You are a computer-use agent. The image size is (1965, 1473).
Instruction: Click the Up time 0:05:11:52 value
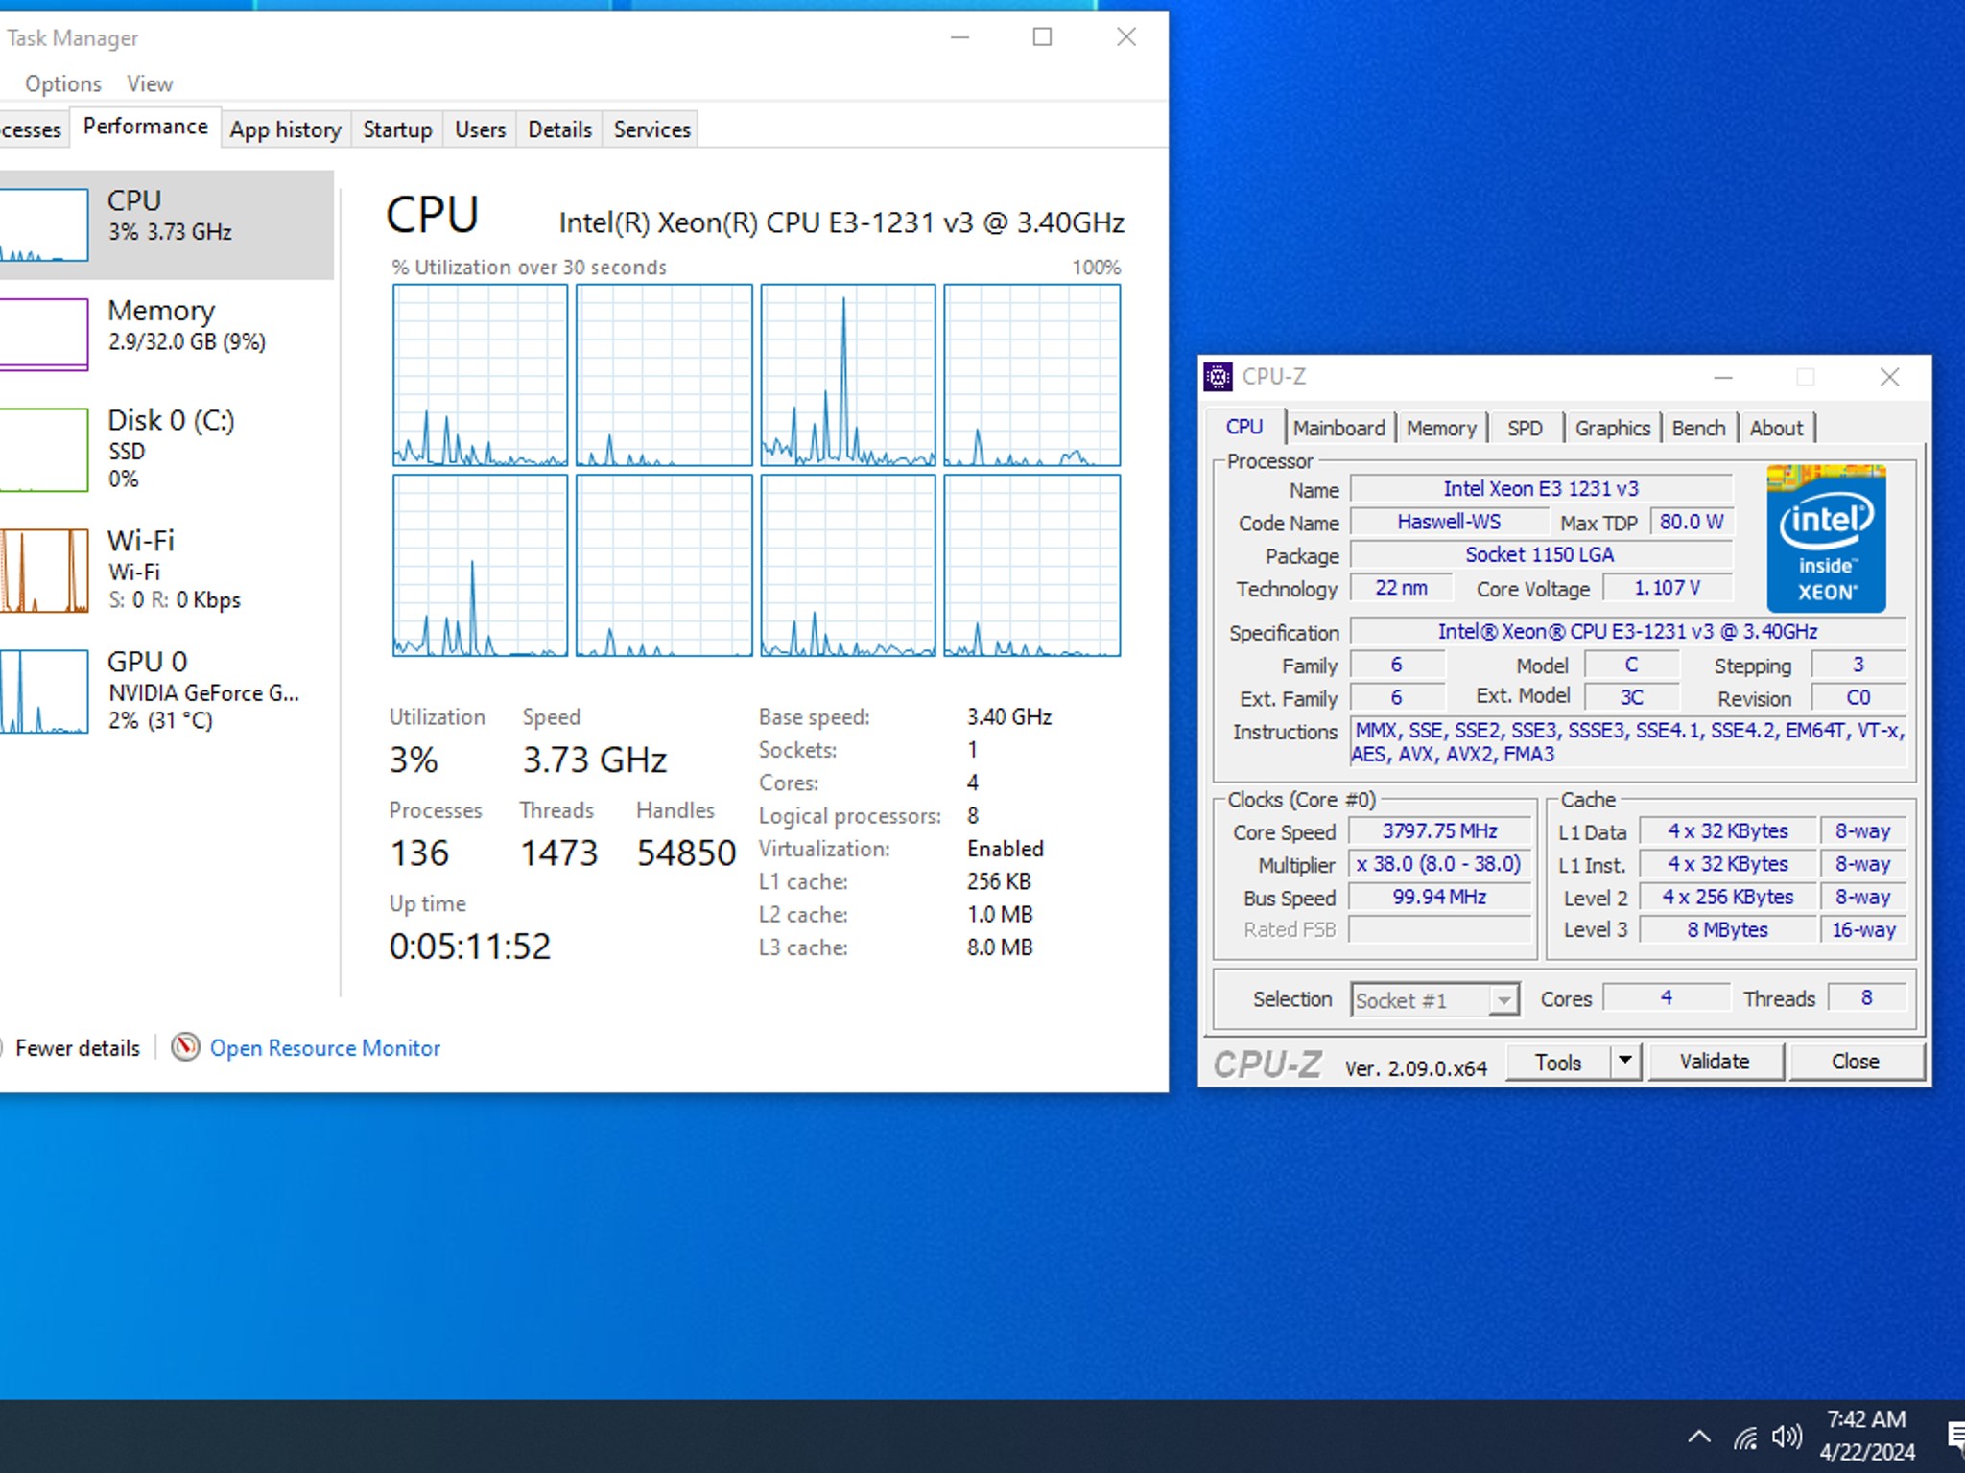point(470,947)
